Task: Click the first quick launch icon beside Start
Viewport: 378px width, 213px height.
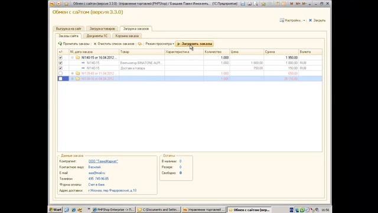Action: [x=67, y=210]
